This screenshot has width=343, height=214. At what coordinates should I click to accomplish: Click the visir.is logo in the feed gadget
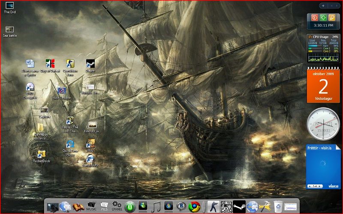[x=334, y=186]
